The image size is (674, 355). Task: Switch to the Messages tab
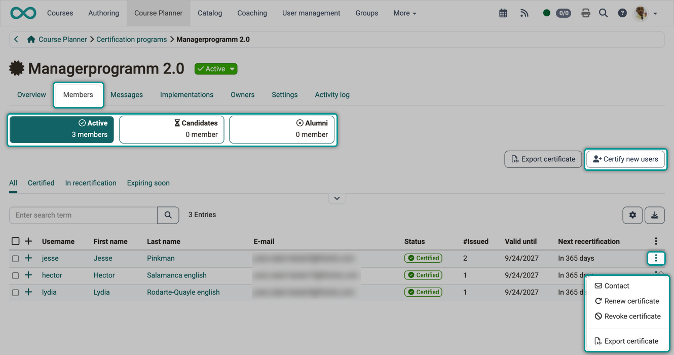[127, 95]
